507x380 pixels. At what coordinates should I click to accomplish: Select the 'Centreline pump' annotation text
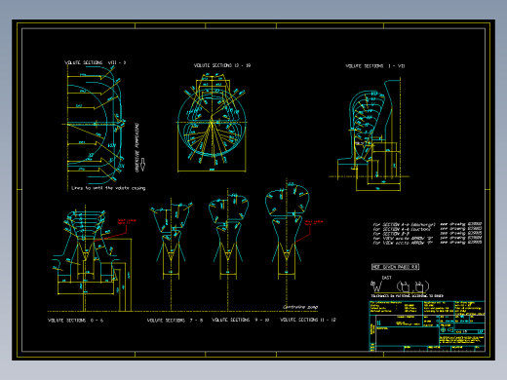point(300,307)
